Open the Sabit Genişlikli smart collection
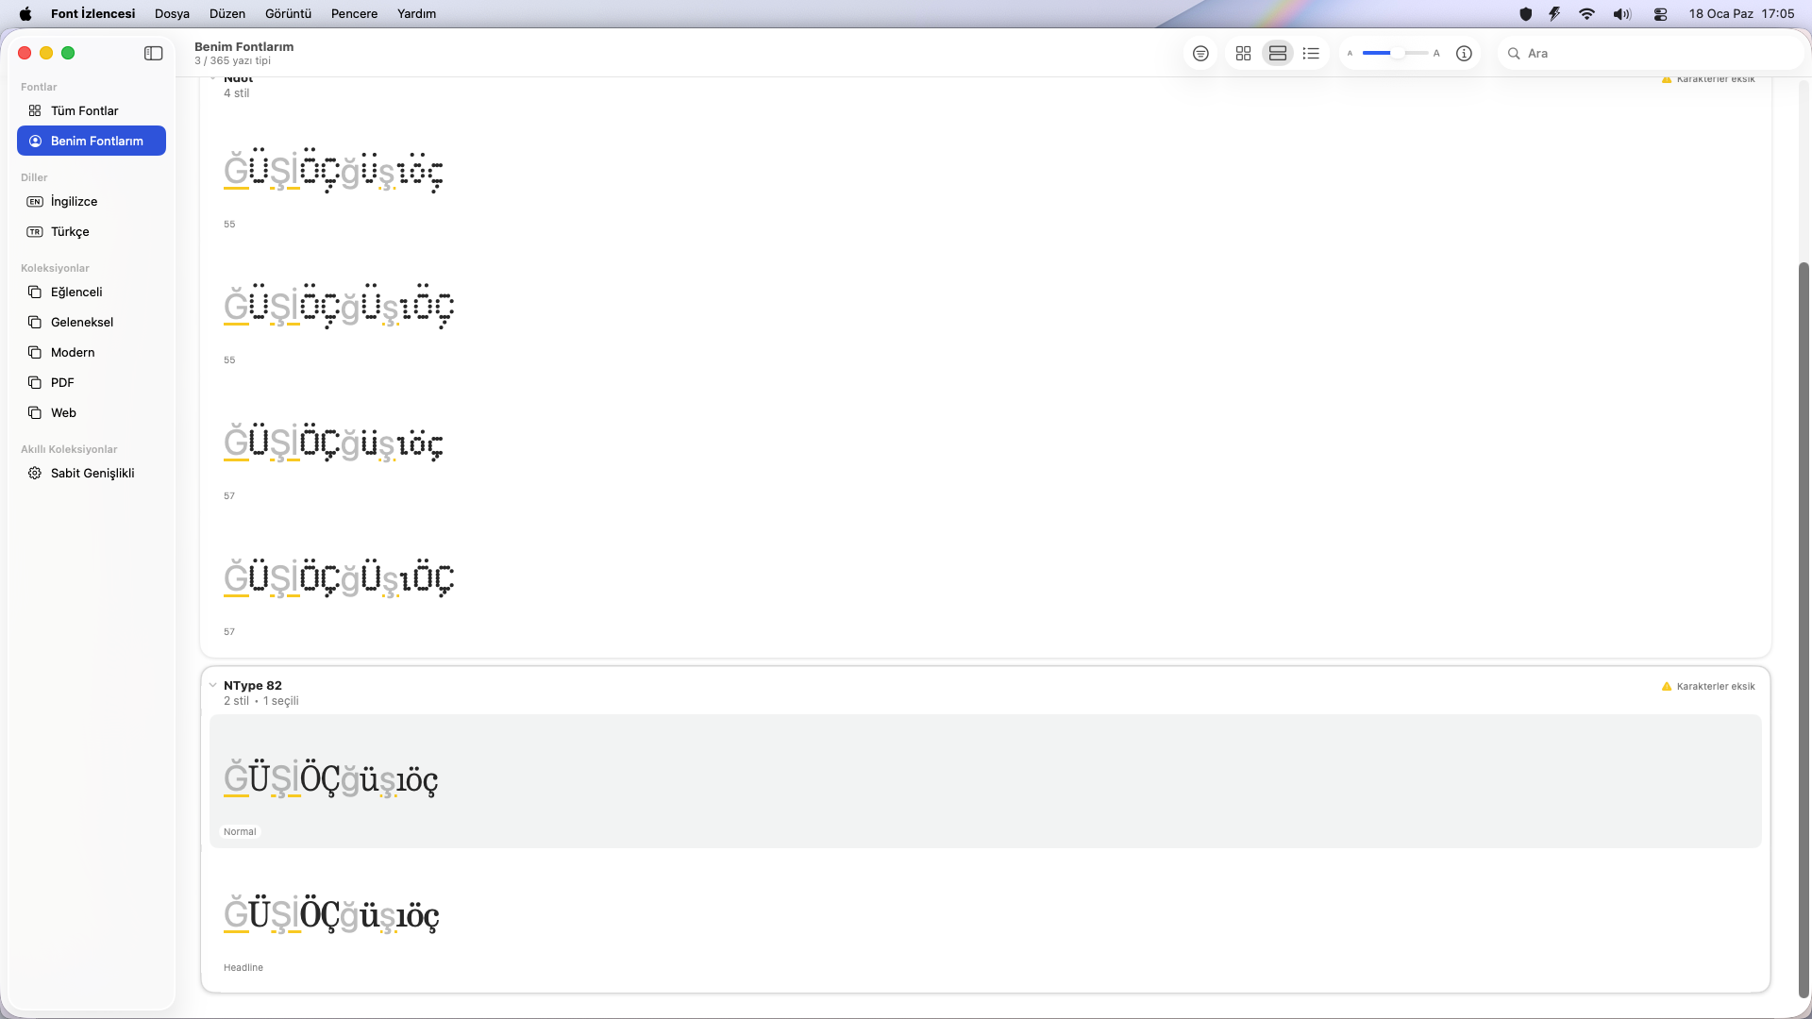 point(92,473)
